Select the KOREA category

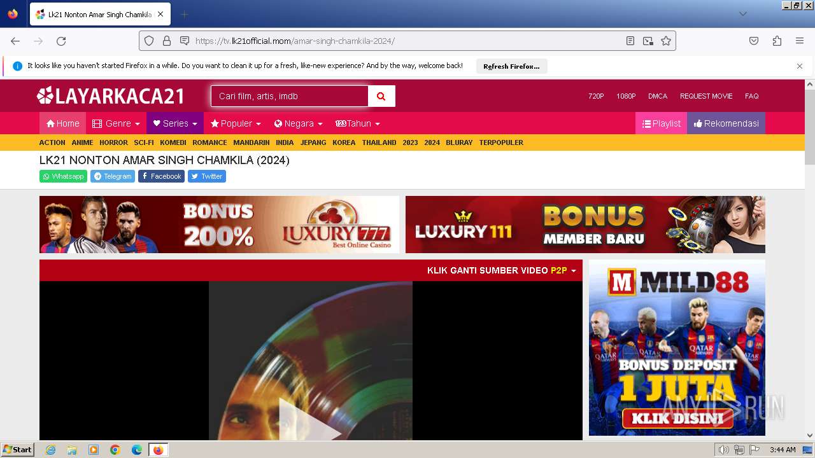pos(344,142)
